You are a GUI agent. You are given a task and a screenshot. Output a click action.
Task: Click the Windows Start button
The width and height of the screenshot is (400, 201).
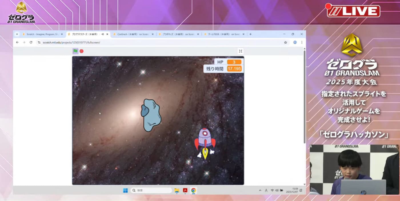click(125, 190)
